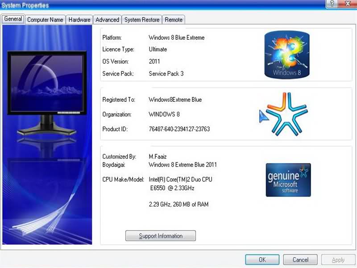This screenshot has height=268, width=357.
Task: Click the value 'Service Pack 3'
Action: point(166,74)
